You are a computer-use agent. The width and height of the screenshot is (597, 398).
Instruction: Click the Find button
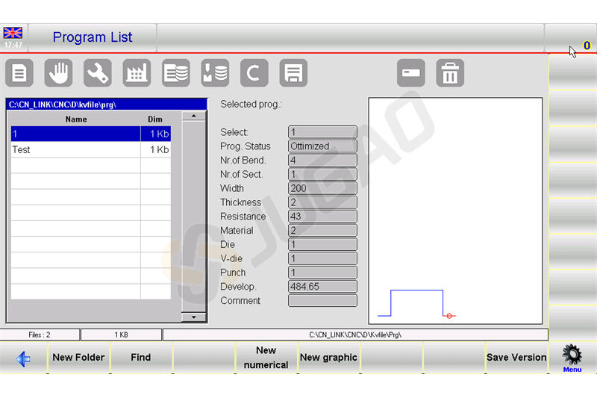tap(141, 358)
